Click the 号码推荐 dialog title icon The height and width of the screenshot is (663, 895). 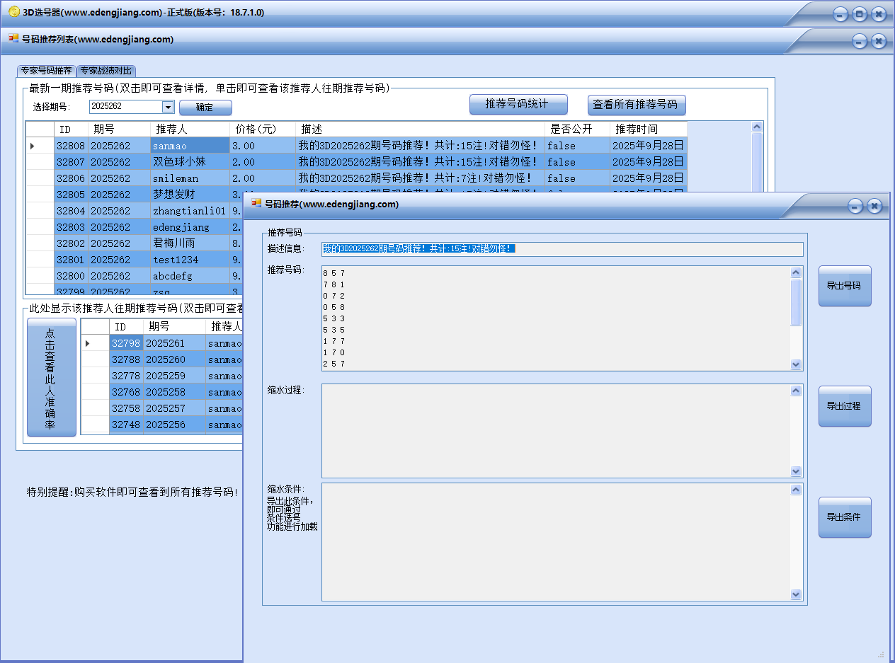point(257,204)
